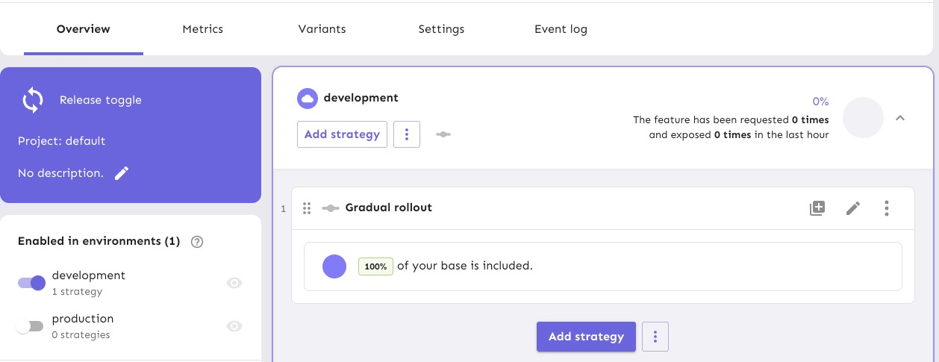Disable the development environment toggle
Screen dimensions: 939x362
pos(31,283)
